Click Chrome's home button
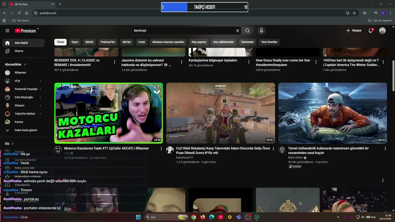This screenshot has height=222, width=395. coord(27,13)
